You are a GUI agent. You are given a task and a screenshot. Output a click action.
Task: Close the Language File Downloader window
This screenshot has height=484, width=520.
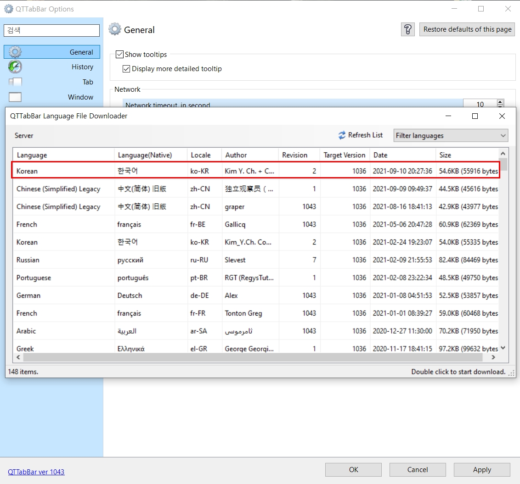(x=502, y=116)
